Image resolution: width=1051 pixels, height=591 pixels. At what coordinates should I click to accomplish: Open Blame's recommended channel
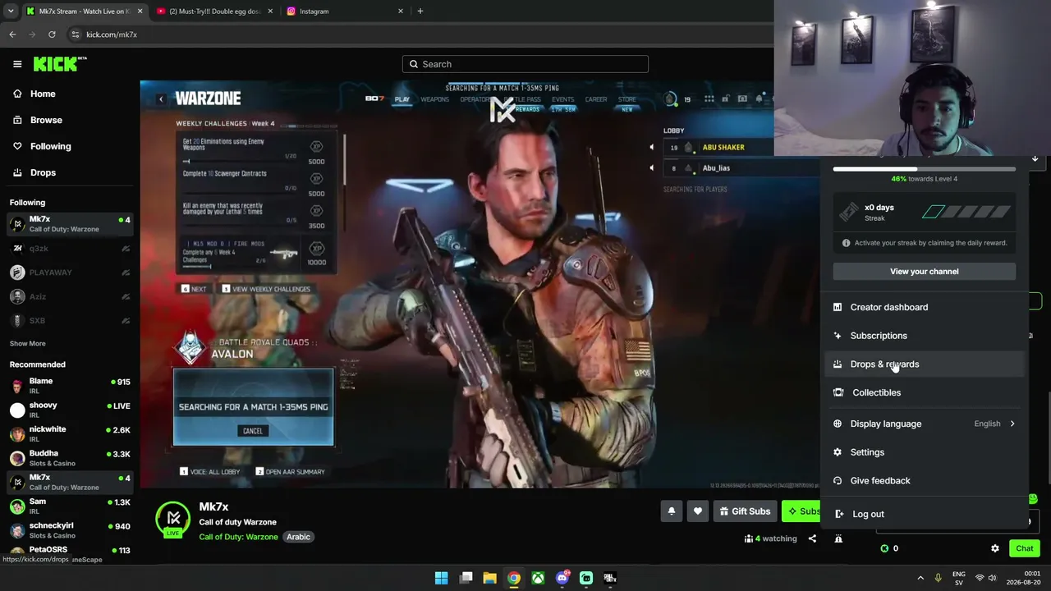71,386
